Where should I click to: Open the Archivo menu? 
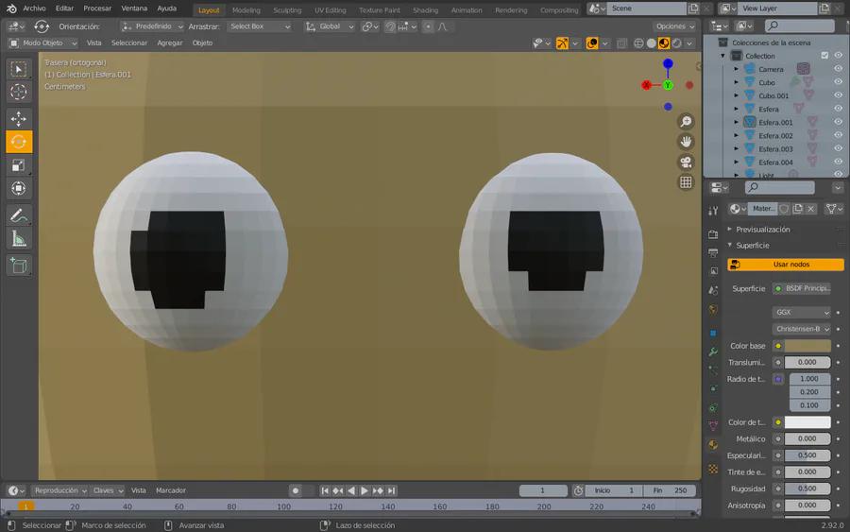[34, 9]
